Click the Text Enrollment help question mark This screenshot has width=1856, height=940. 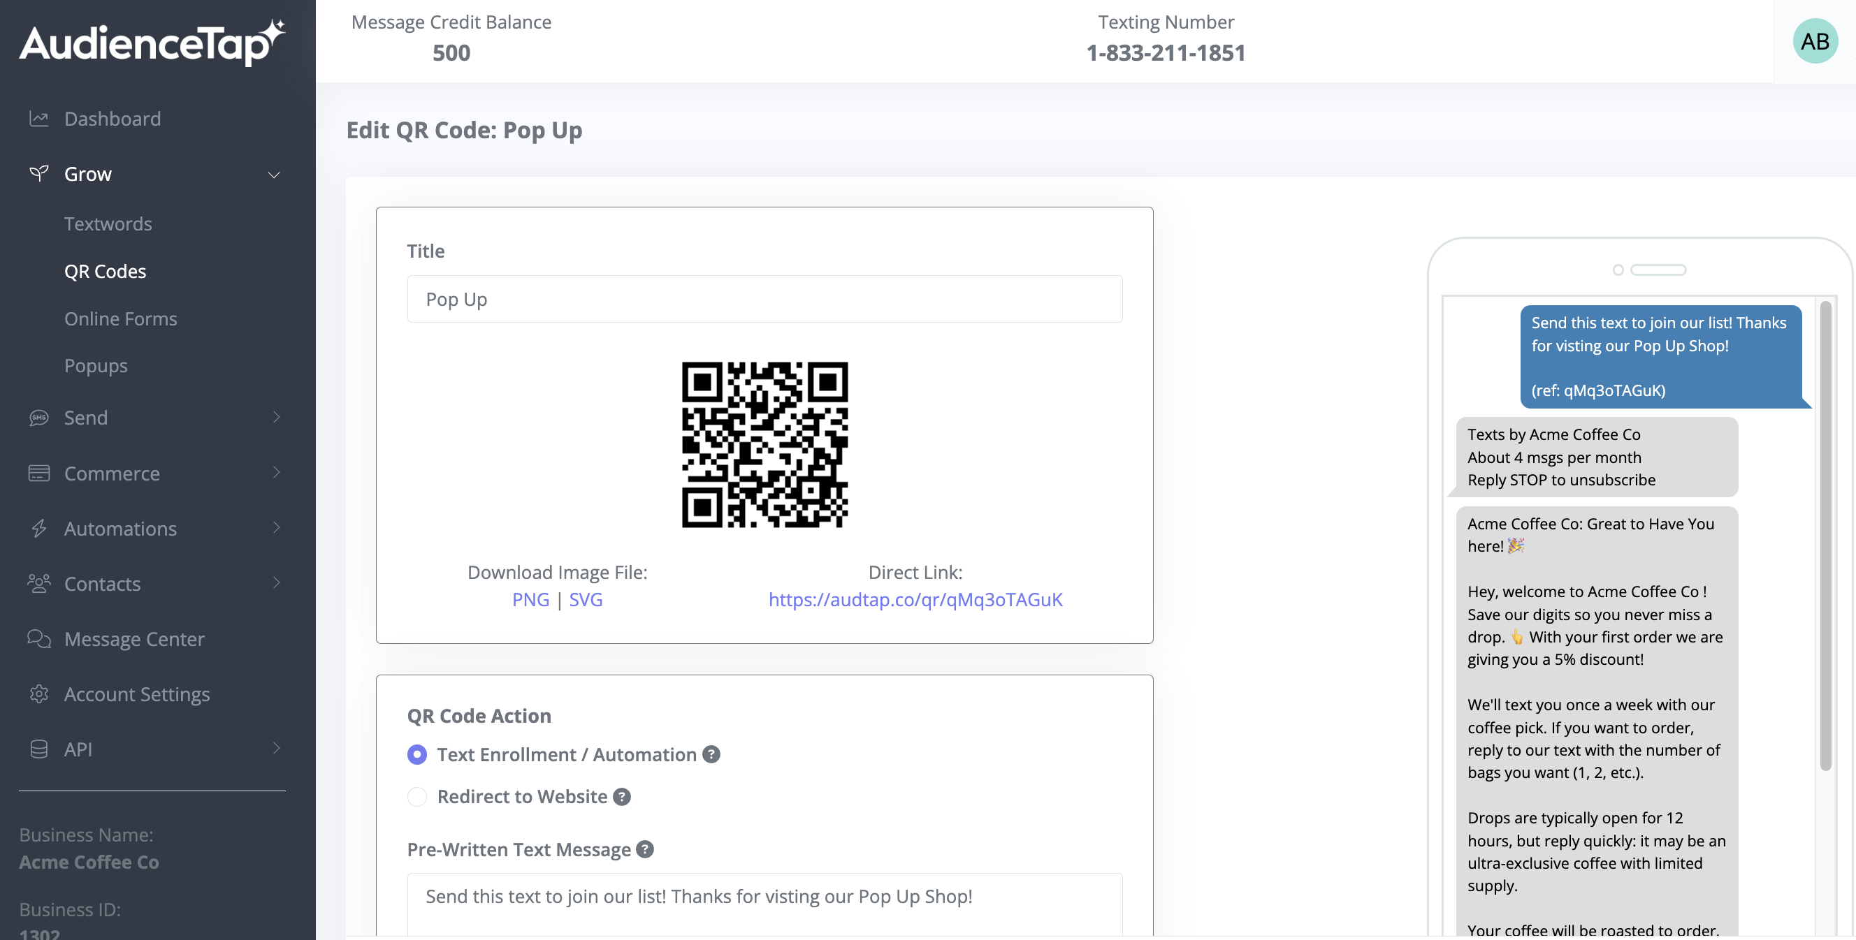(712, 754)
